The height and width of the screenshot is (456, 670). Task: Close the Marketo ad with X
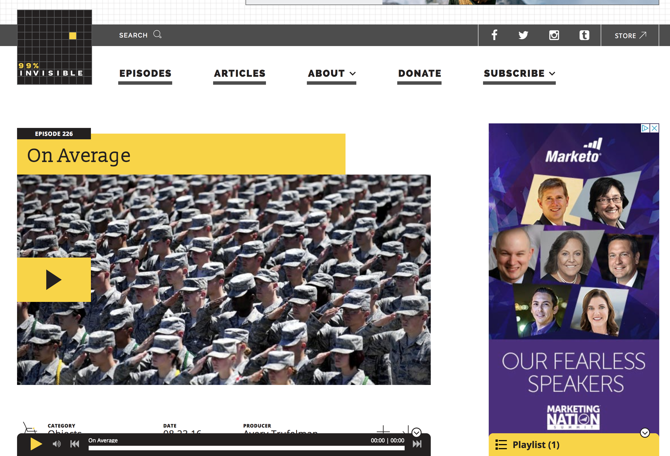tap(654, 128)
